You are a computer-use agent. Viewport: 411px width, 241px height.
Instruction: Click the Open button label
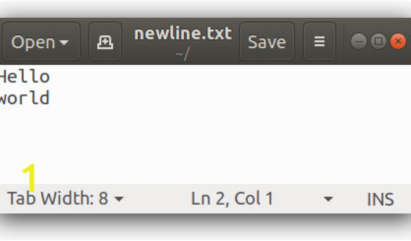[33, 42]
